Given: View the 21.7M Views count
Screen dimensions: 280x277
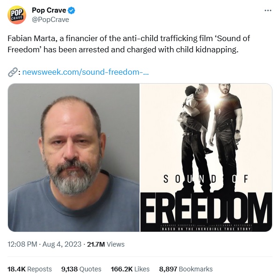Looking at the screenshot, I should (x=106, y=244).
